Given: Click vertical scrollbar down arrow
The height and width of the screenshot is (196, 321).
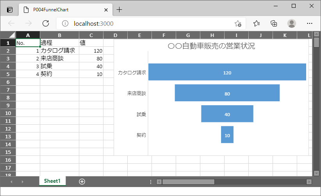Looking at the screenshot, I should click(316, 173).
